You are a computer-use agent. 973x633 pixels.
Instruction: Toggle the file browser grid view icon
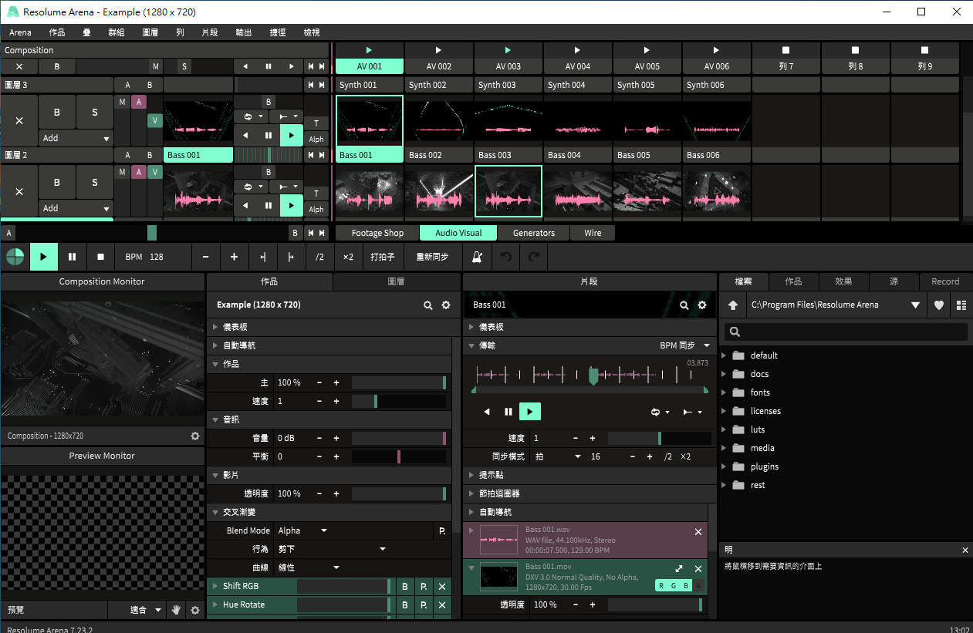tap(961, 305)
